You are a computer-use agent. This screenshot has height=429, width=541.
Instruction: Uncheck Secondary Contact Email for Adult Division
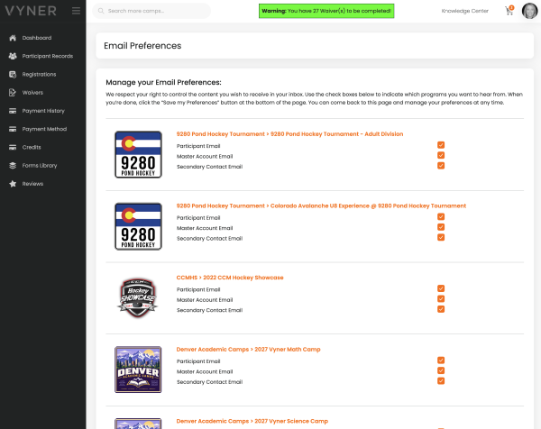(441, 166)
